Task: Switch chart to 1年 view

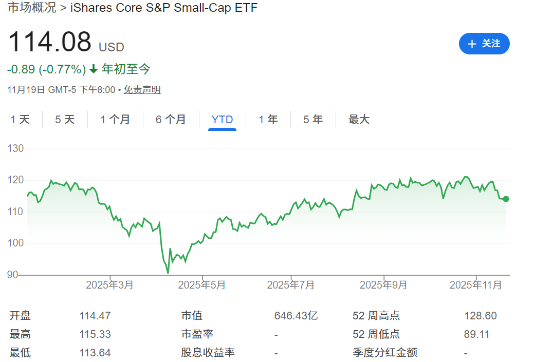Action: [x=268, y=119]
